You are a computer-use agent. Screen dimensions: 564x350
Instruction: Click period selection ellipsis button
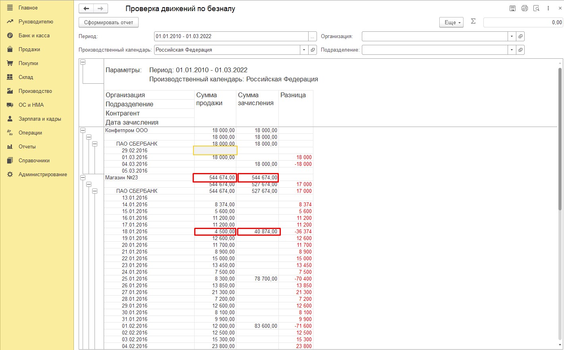tap(313, 37)
